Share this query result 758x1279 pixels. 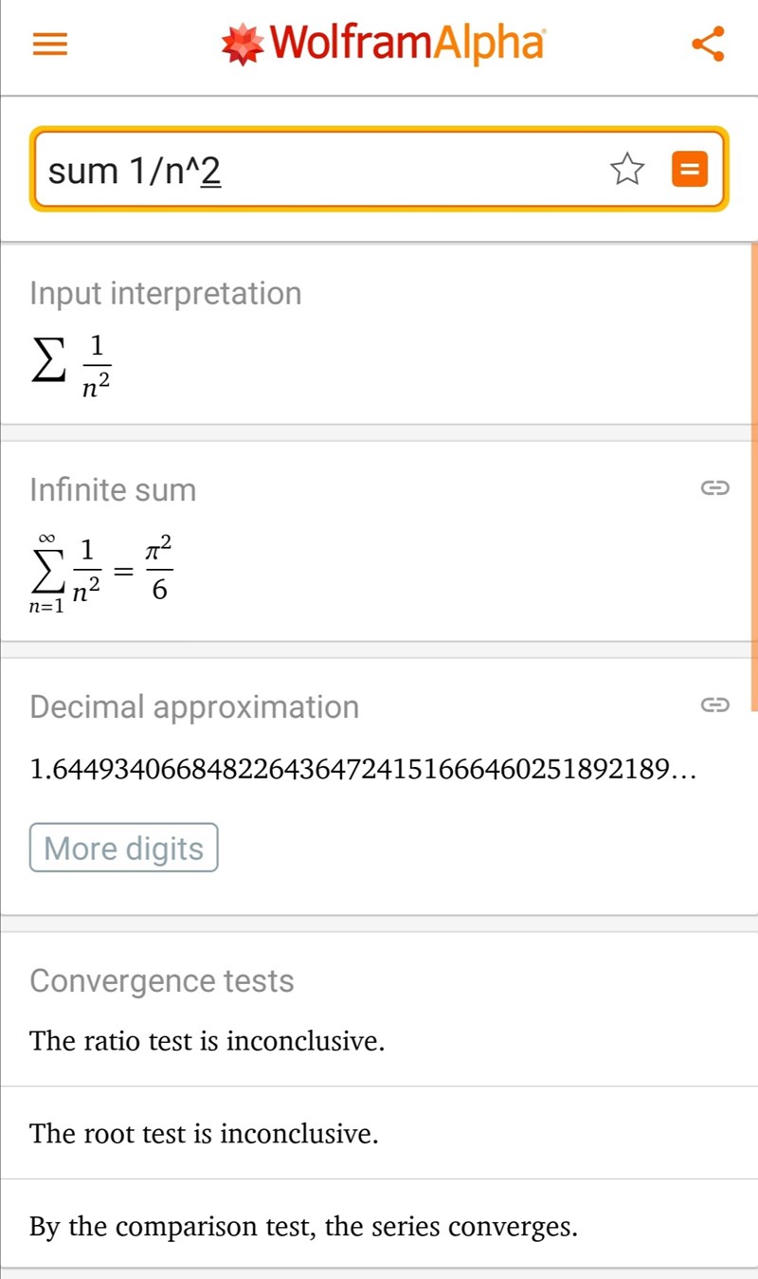click(x=708, y=45)
